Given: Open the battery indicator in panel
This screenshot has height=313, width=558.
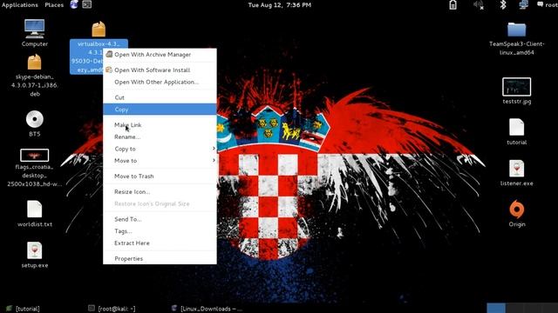Looking at the screenshot, I should coord(453,4).
